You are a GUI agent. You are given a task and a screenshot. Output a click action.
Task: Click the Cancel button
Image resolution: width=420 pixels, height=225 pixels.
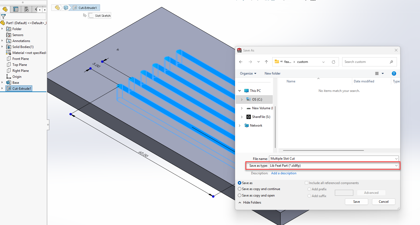point(384,202)
